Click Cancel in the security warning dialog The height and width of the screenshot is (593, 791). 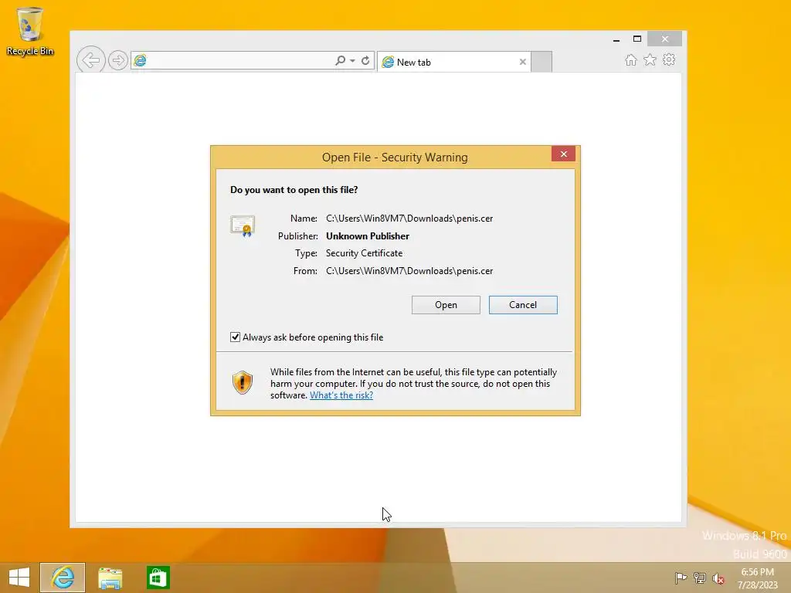point(523,305)
